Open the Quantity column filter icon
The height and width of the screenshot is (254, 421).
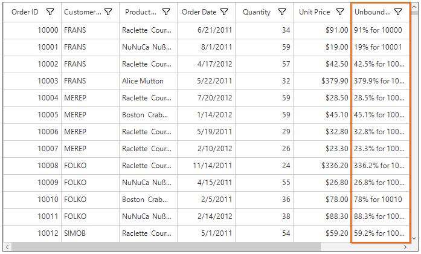[282, 12]
